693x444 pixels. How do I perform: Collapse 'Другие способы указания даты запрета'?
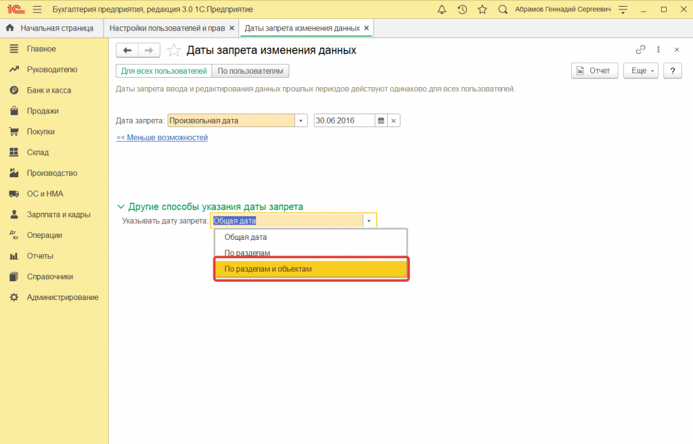(x=121, y=207)
